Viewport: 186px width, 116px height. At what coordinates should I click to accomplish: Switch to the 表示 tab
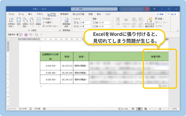click(99, 14)
